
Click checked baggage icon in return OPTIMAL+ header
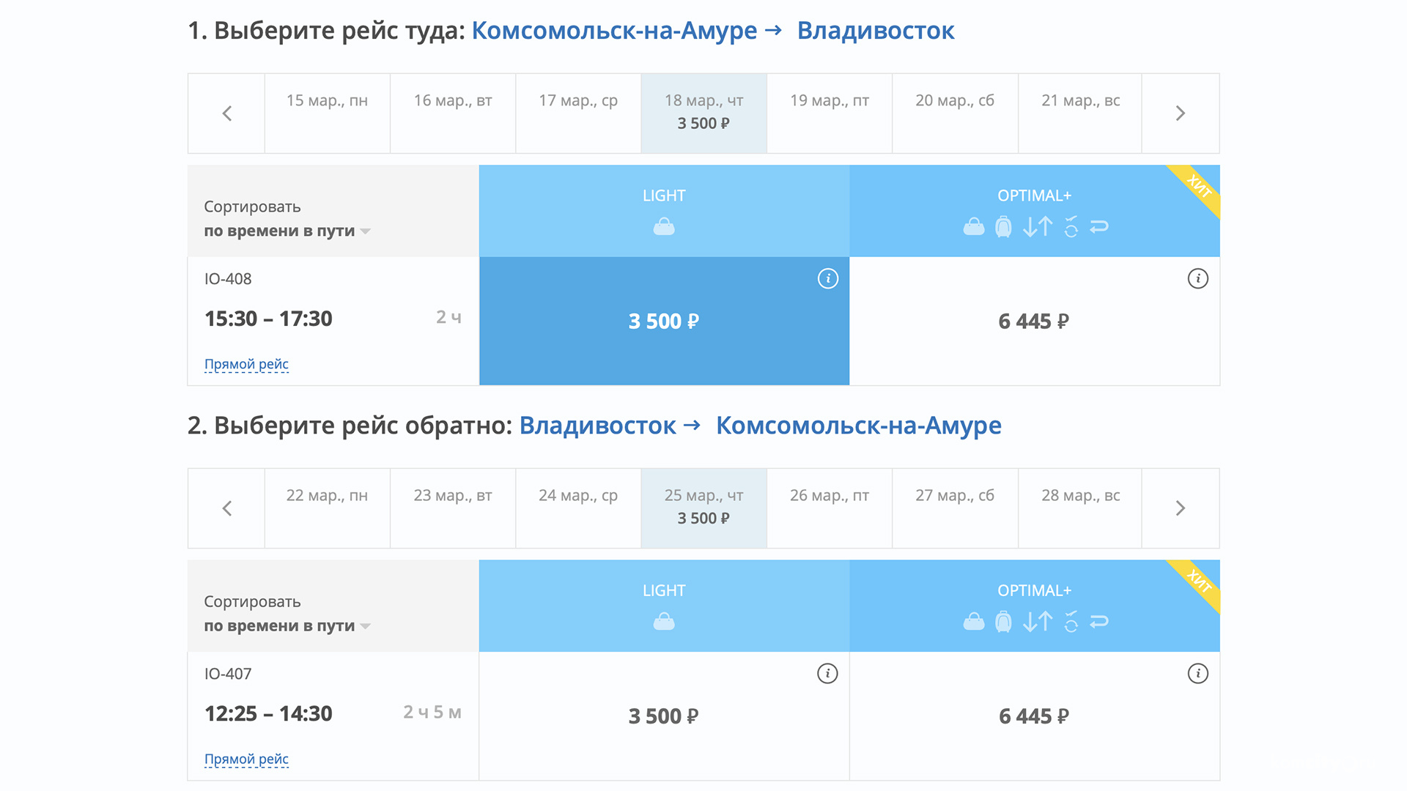pos(1003,622)
